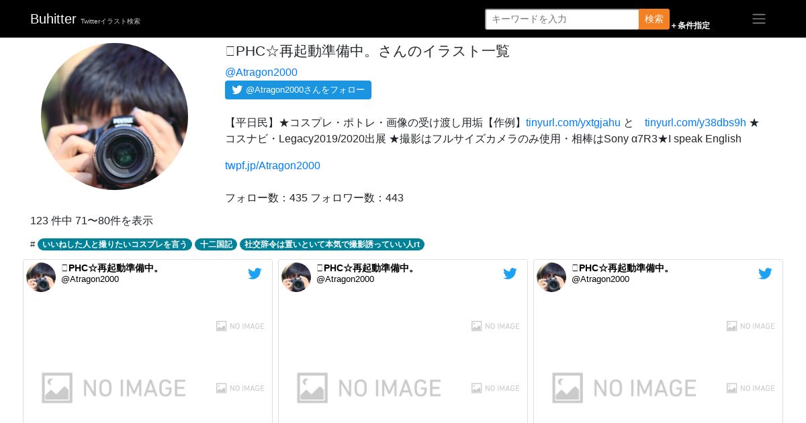Click the first card's small avatar
Screen dimensions: 806x423
[41, 277]
